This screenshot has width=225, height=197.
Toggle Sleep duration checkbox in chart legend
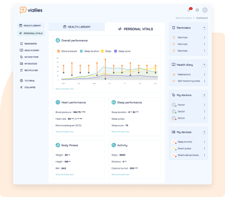81,51
